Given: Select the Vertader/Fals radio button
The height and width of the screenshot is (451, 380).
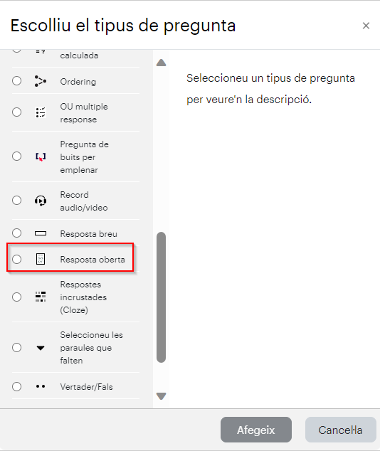Looking at the screenshot, I should [16, 386].
